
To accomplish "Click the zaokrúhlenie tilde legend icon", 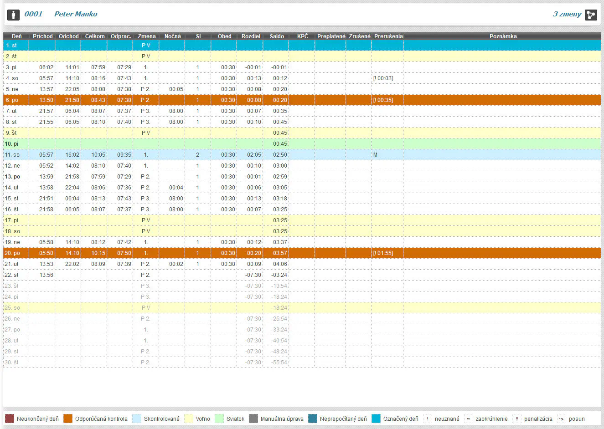I will (468, 419).
